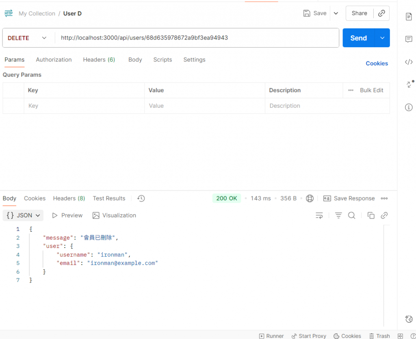Image resolution: width=416 pixels, height=339 pixels.
Task: Open the Scripts tab
Action: pos(162,60)
